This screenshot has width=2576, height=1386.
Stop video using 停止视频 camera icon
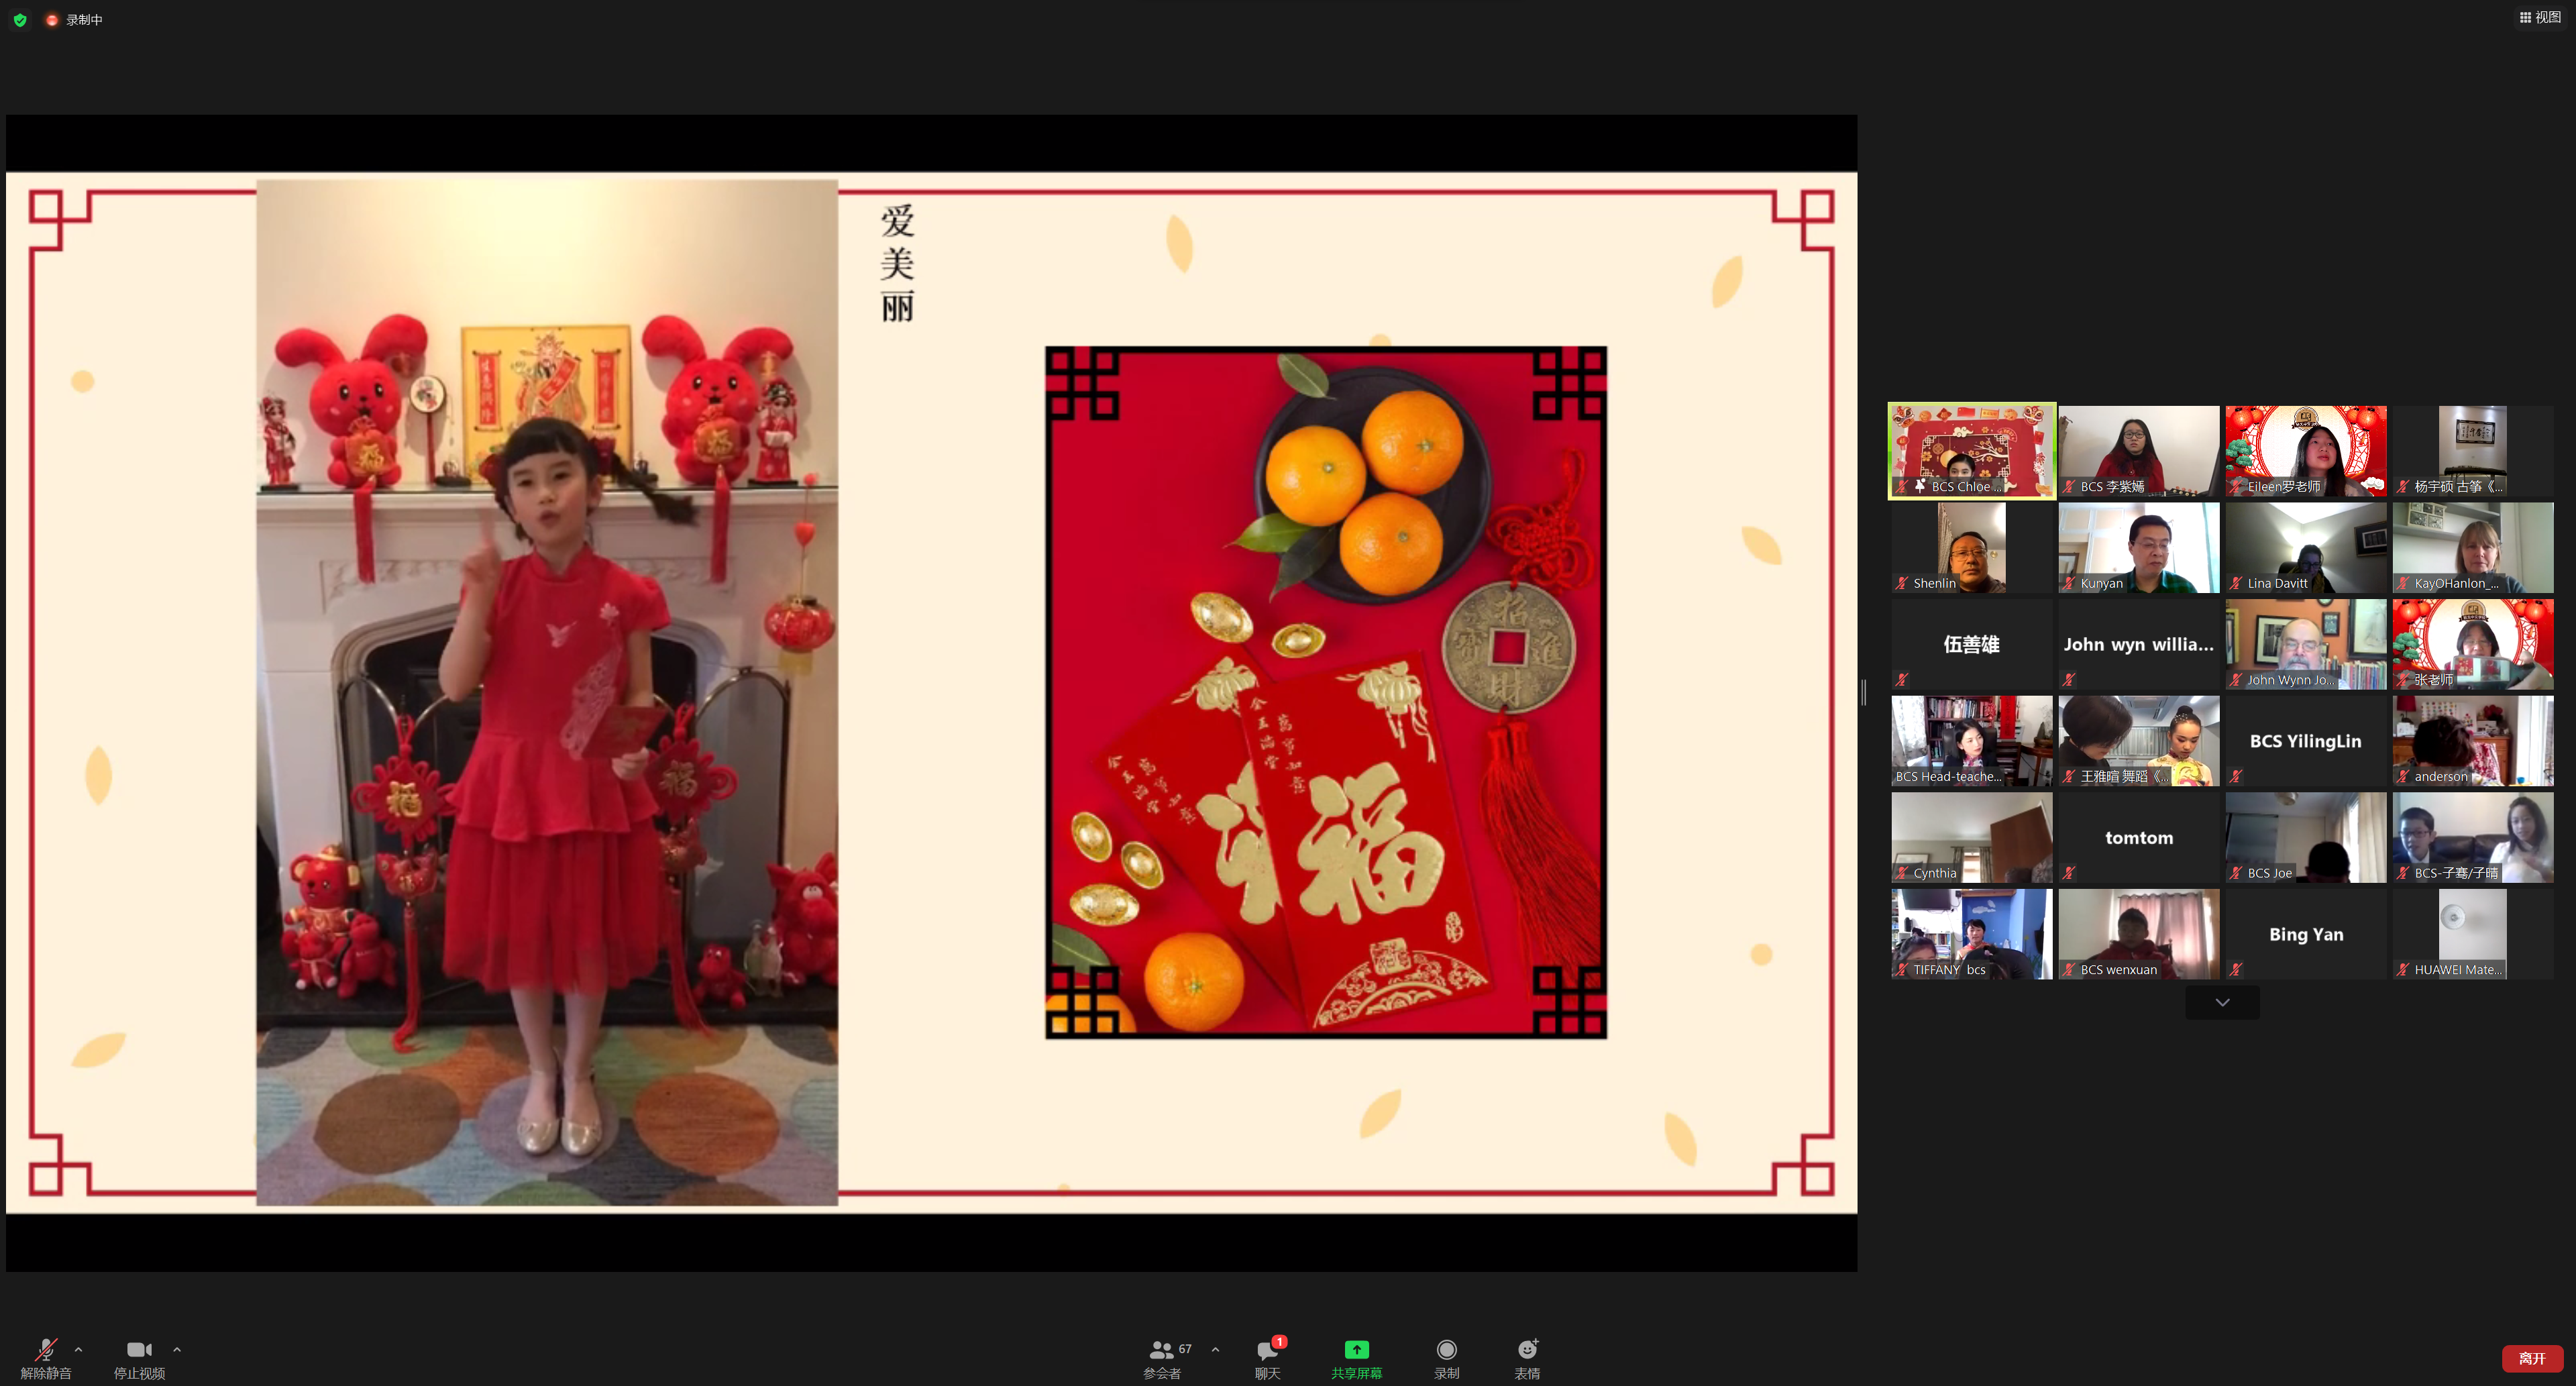(x=138, y=1350)
